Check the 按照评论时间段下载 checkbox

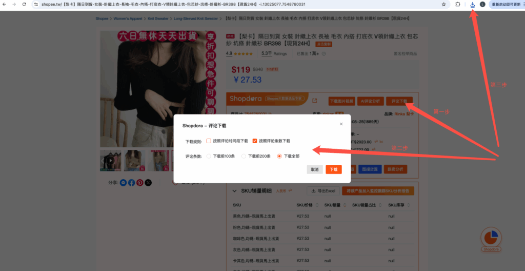(209, 141)
